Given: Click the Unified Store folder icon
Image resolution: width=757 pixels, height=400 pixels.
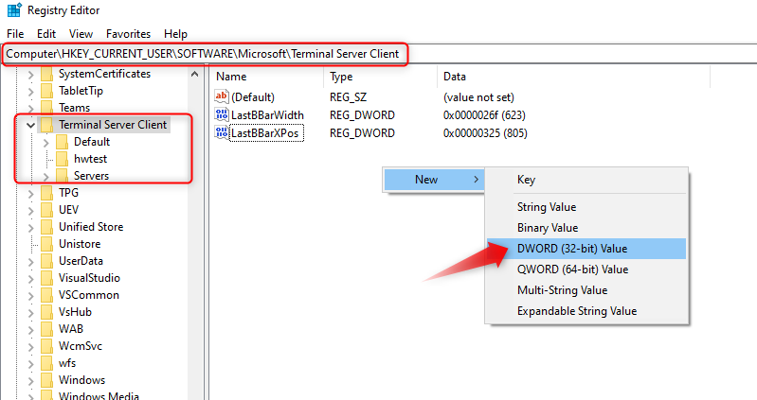Looking at the screenshot, I should pyautogui.click(x=46, y=227).
